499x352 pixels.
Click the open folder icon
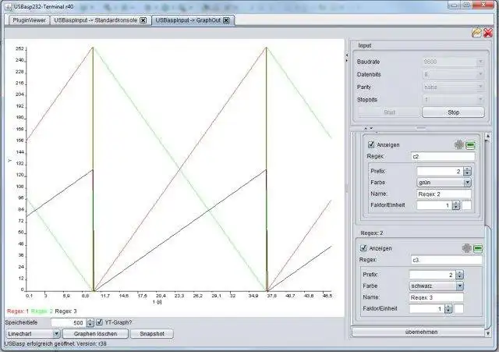click(x=476, y=33)
